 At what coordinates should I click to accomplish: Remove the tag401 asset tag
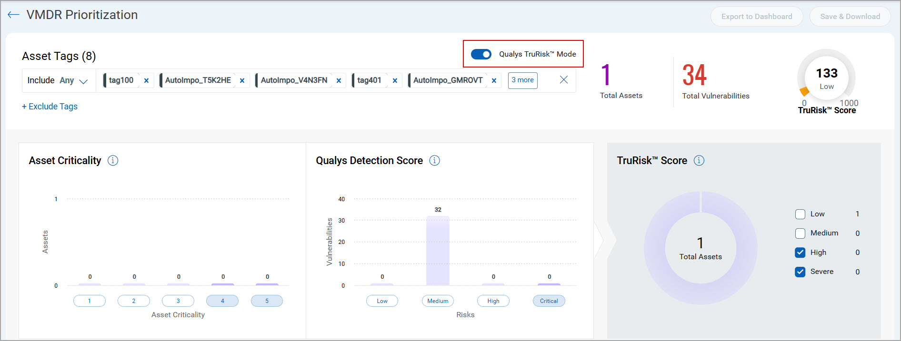pos(395,81)
